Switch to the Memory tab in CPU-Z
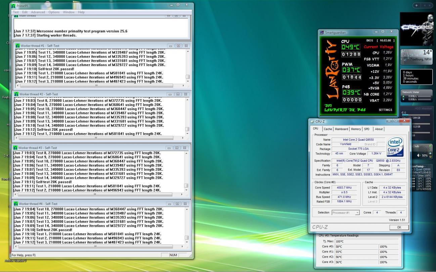The width and height of the screenshot is (436, 272). click(356, 129)
